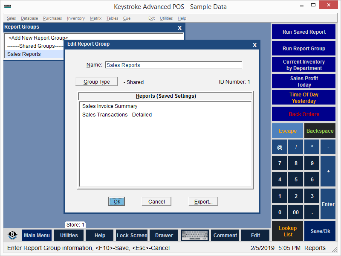Image resolution: width=341 pixels, height=256 pixels.
Task: Click into the Name input field
Action: point(173,65)
